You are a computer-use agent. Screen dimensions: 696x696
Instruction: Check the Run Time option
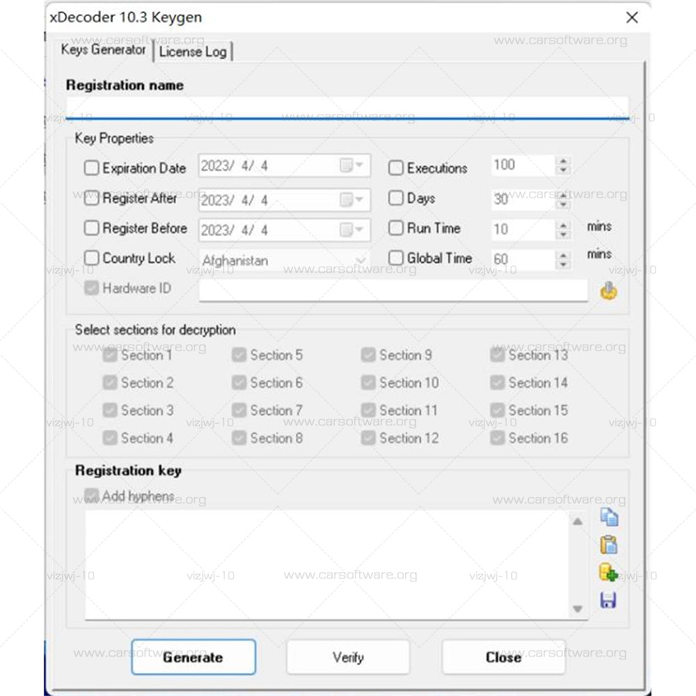pos(395,228)
